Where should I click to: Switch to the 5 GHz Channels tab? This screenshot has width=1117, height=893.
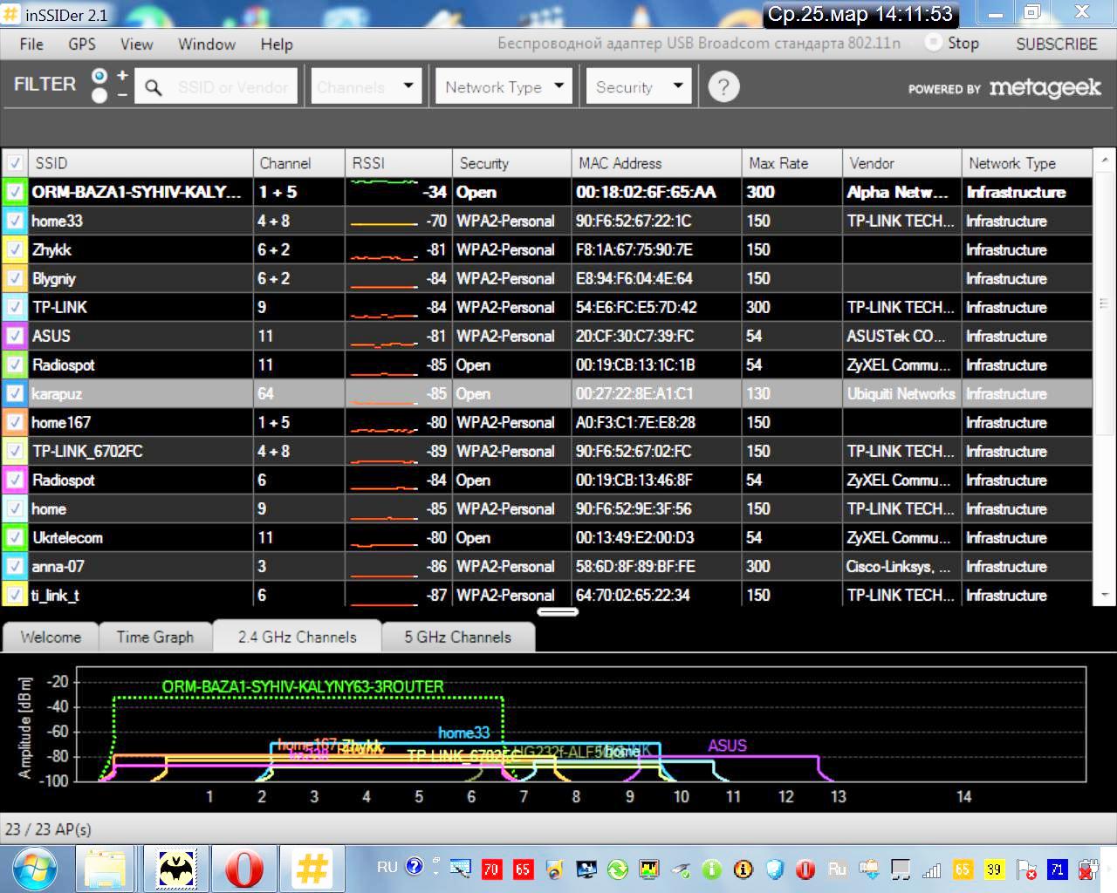[x=458, y=637]
